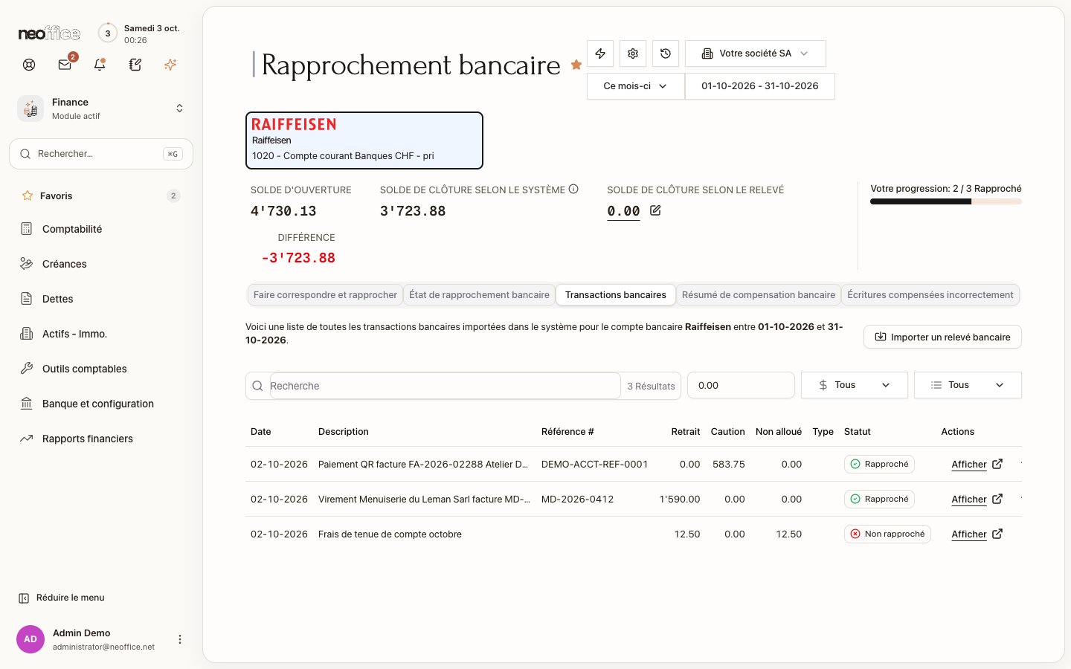The height and width of the screenshot is (669, 1071).
Task: Collapse sidebar with Réduire le menu
Action: pos(62,598)
